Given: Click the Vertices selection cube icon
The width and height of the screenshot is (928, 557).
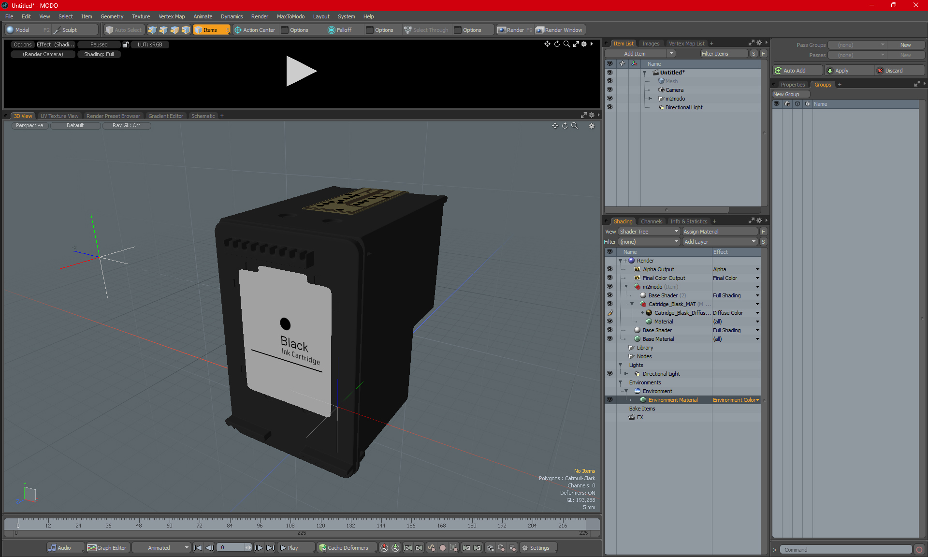Looking at the screenshot, I should 152,30.
